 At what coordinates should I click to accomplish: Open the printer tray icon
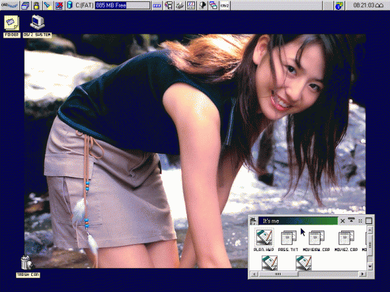[169, 5]
